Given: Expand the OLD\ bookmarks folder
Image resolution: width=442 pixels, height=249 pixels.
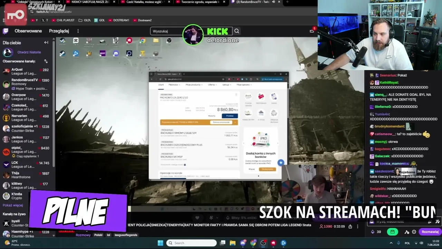Looking at the screenshot, I should click(85, 20).
